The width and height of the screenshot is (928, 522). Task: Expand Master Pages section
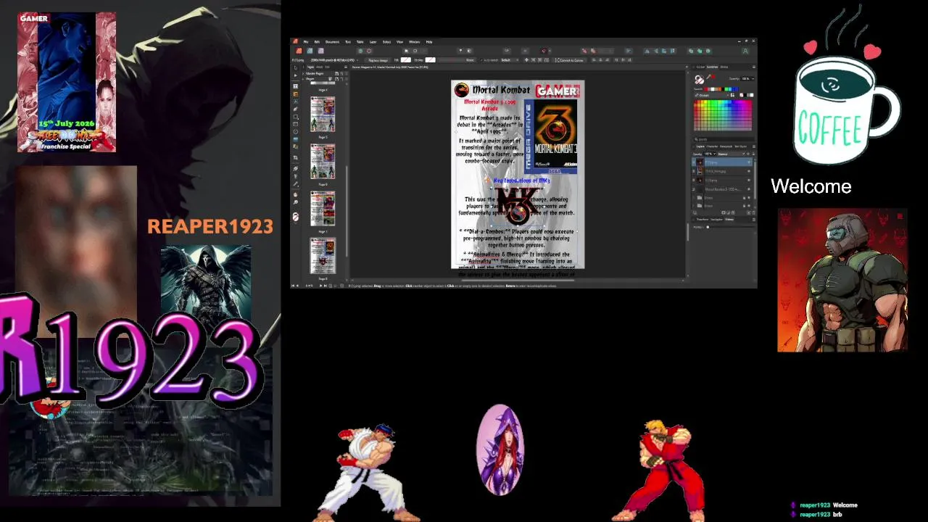coord(303,73)
